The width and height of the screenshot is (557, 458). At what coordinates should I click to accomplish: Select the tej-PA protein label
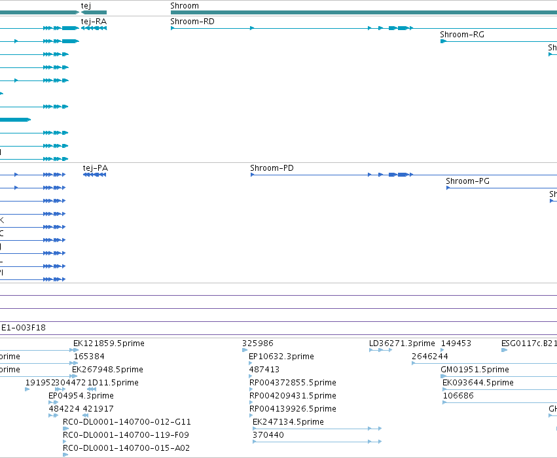point(95,168)
